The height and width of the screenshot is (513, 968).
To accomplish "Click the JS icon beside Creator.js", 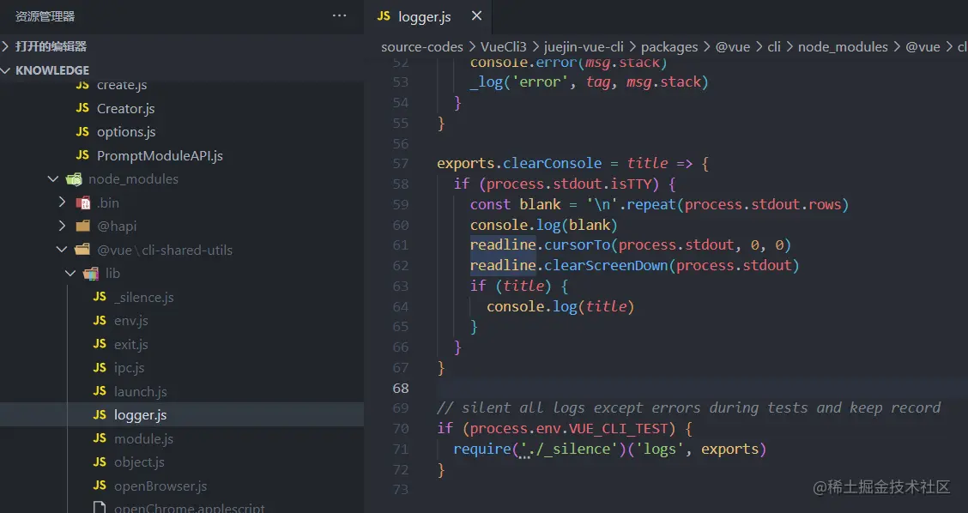I will pos(82,108).
